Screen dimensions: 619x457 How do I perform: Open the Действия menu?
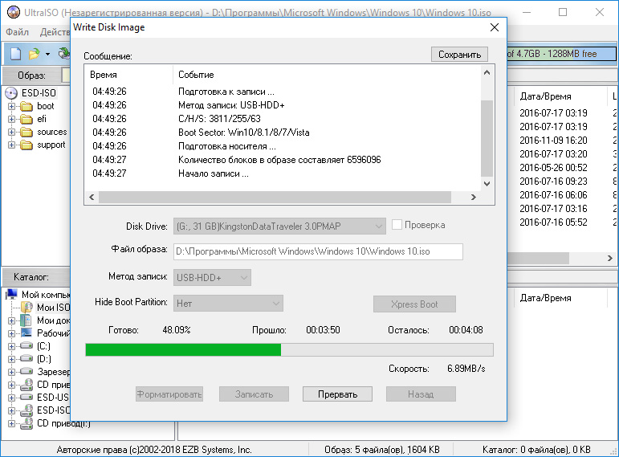(x=54, y=32)
